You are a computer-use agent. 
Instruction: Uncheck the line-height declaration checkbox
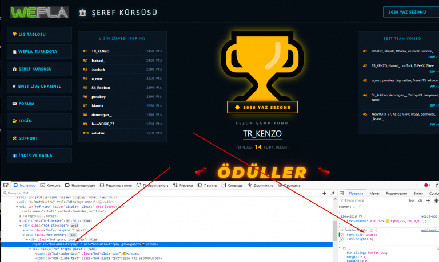pyautogui.click(x=342, y=239)
